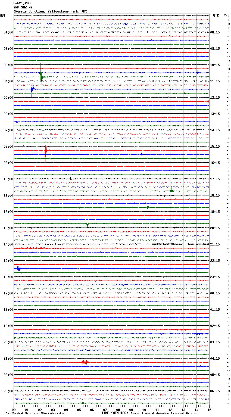Click the date header Feb21,2005
The width and height of the screenshot is (231, 417).
23,3
